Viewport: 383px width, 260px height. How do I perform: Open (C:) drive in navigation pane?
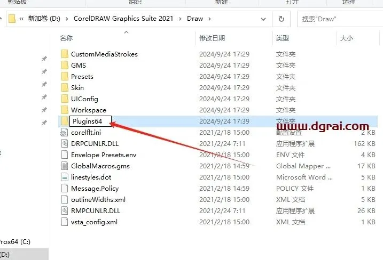coord(15,242)
